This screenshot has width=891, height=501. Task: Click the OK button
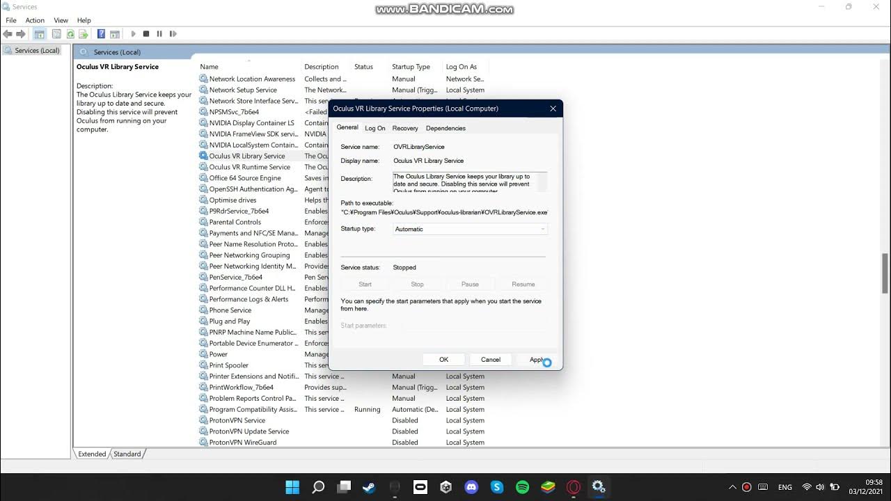coord(443,360)
